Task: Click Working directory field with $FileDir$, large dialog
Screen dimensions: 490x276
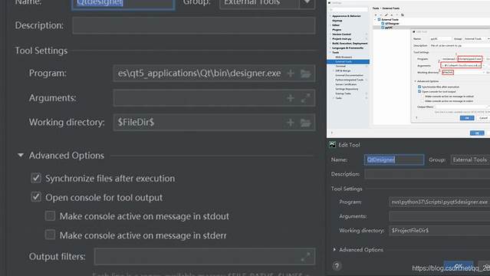Action: (214, 123)
